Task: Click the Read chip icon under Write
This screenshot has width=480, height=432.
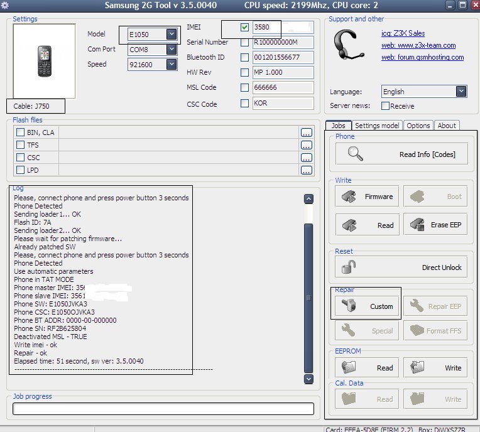Action: coord(349,225)
